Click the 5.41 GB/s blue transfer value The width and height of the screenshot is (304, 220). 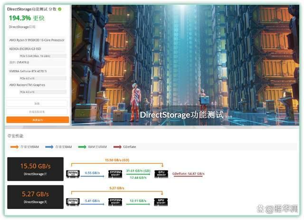tap(92, 200)
